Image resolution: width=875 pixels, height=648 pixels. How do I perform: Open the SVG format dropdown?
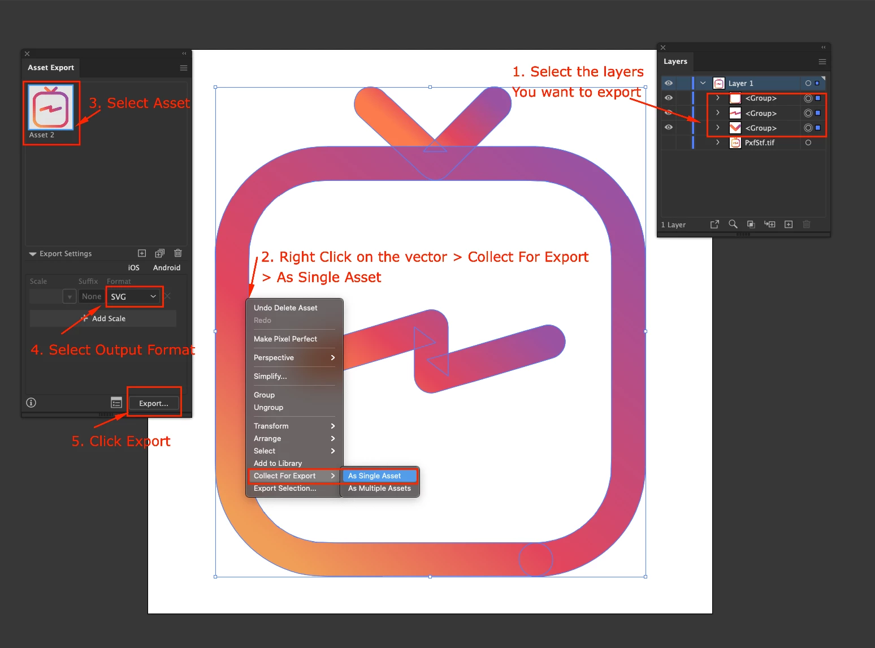[x=134, y=297]
